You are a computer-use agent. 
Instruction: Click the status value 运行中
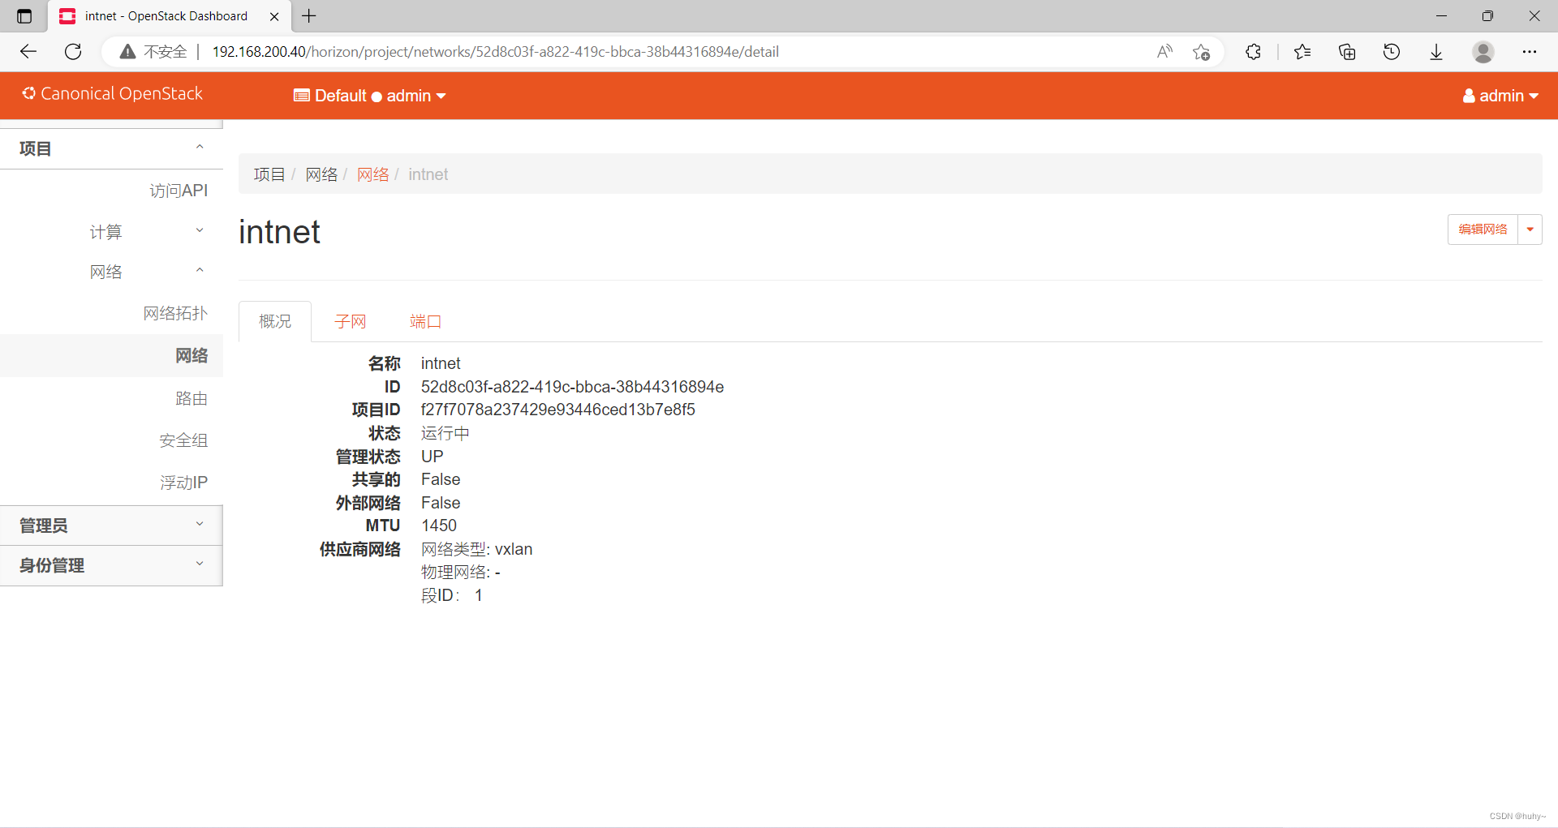point(445,433)
